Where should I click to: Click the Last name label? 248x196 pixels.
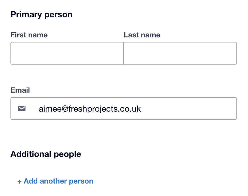tap(142, 35)
